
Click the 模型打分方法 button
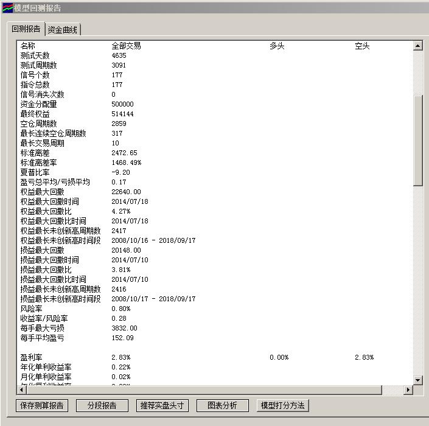pos(282,405)
